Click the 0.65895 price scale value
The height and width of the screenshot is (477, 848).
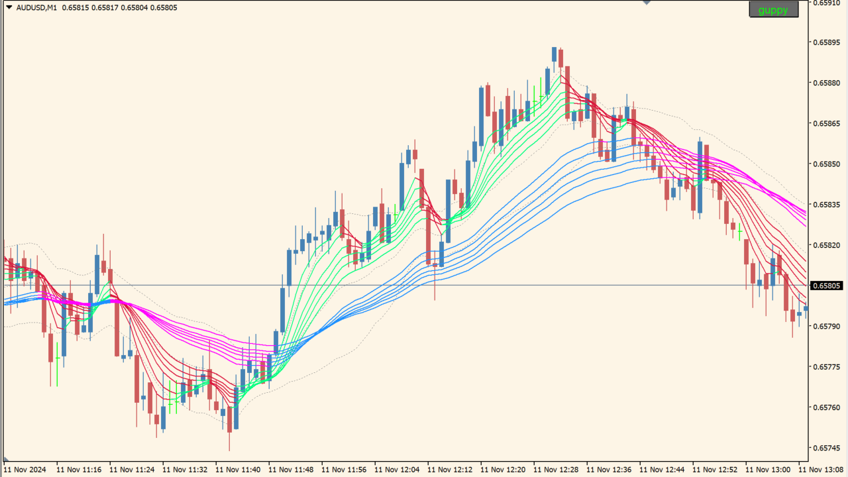[826, 42]
